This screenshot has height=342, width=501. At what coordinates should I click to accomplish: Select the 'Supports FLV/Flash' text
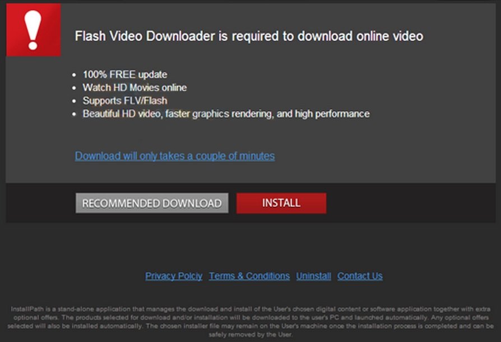tap(125, 101)
